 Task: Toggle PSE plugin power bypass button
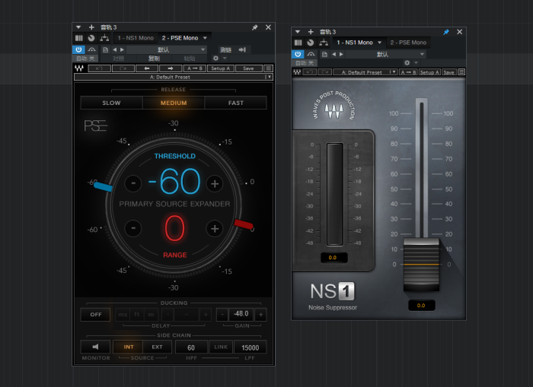click(x=78, y=49)
